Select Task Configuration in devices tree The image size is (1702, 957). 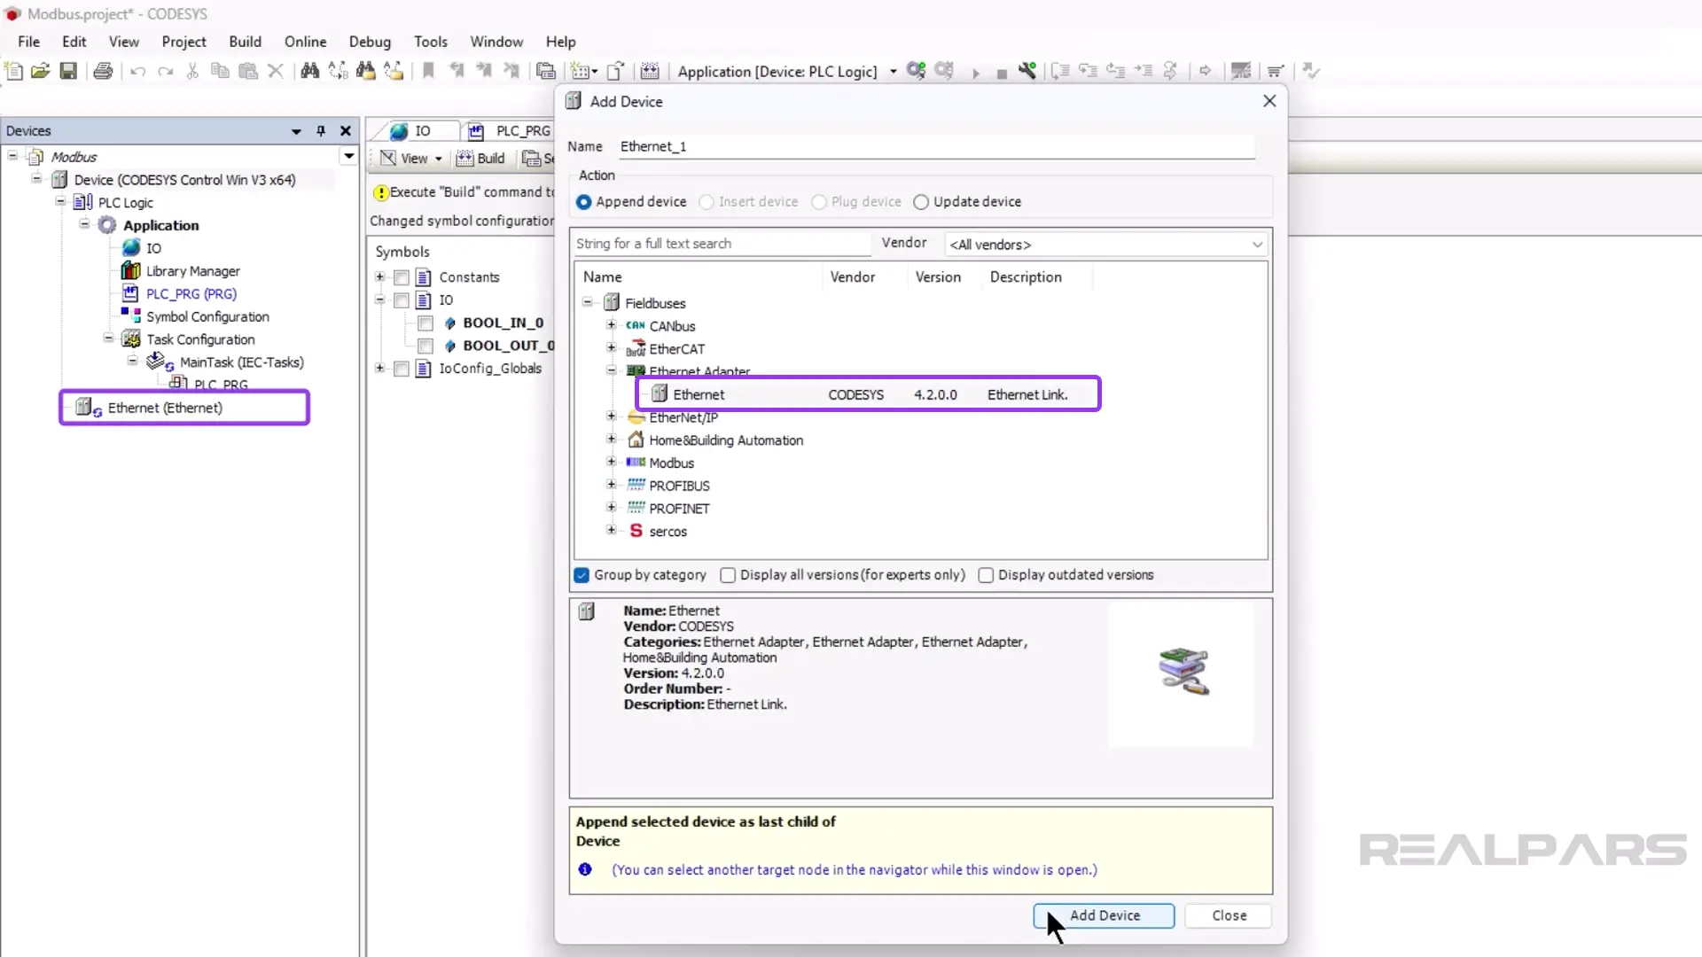200,338
